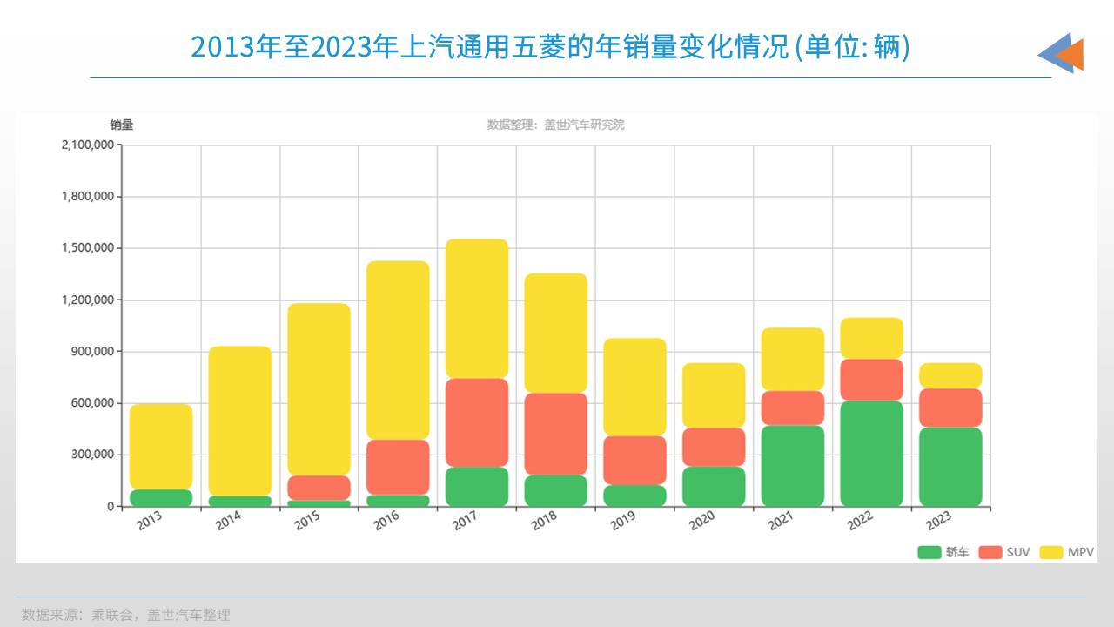The width and height of the screenshot is (1114, 627).
Task: Click the back arrow icon in the top-right corner
Action: point(1060,53)
